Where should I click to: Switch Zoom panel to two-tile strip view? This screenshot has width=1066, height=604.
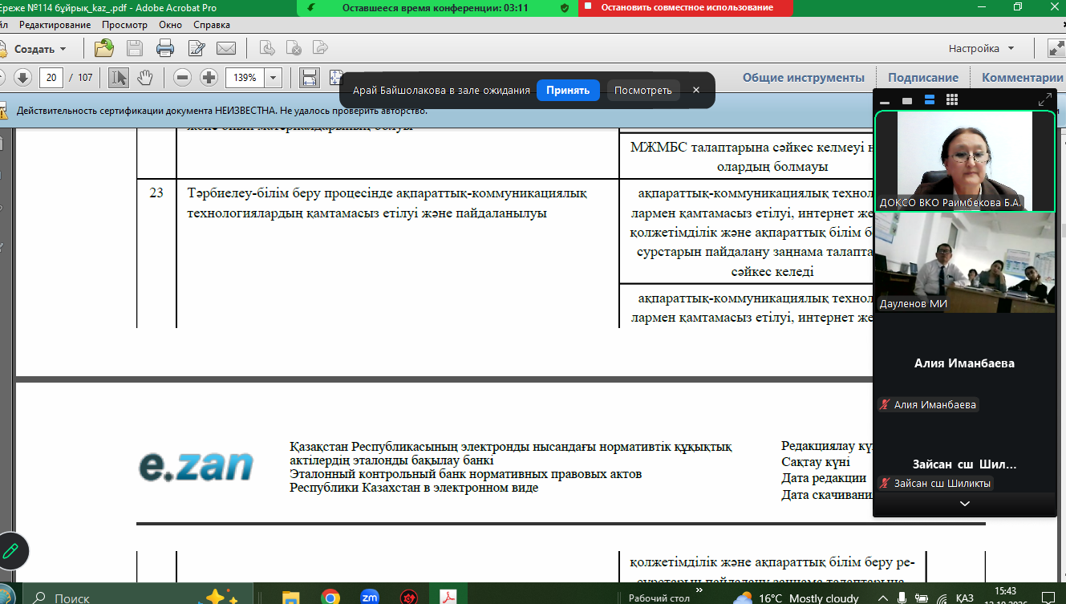(x=930, y=100)
